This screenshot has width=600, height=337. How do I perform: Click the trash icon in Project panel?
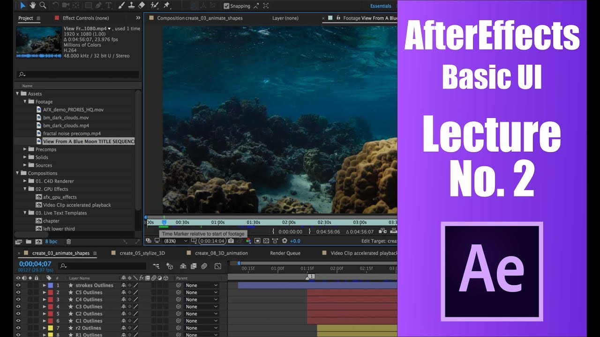(68, 242)
